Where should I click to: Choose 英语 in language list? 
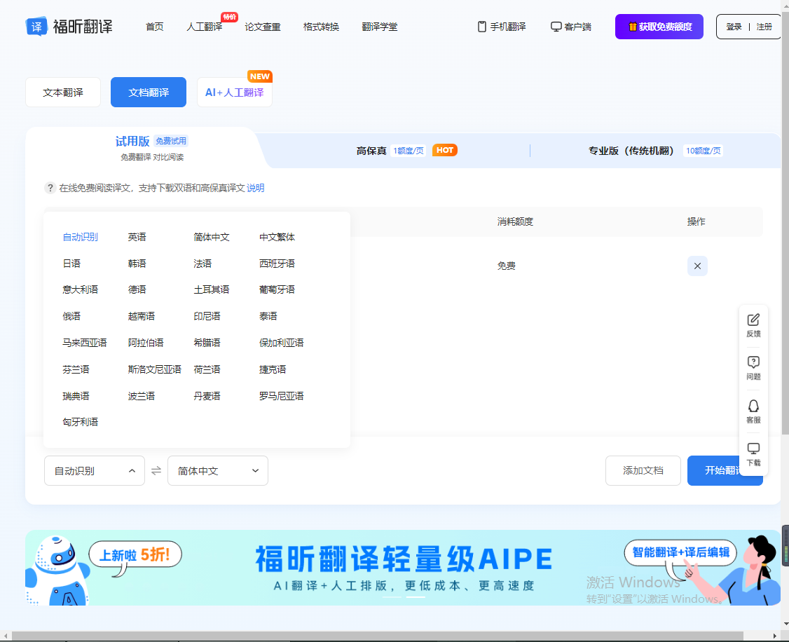pyautogui.click(x=137, y=237)
